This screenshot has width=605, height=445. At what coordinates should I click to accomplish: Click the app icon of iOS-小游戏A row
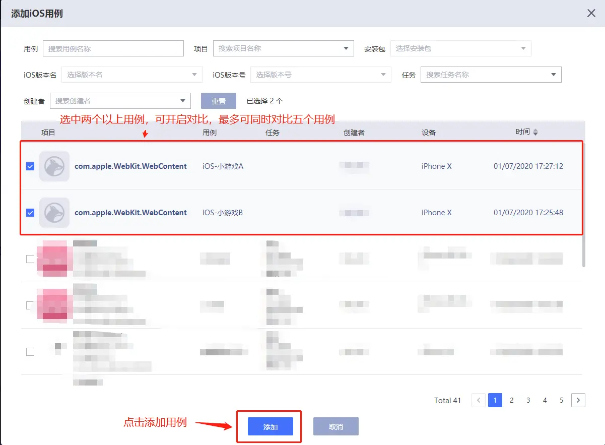coord(54,166)
